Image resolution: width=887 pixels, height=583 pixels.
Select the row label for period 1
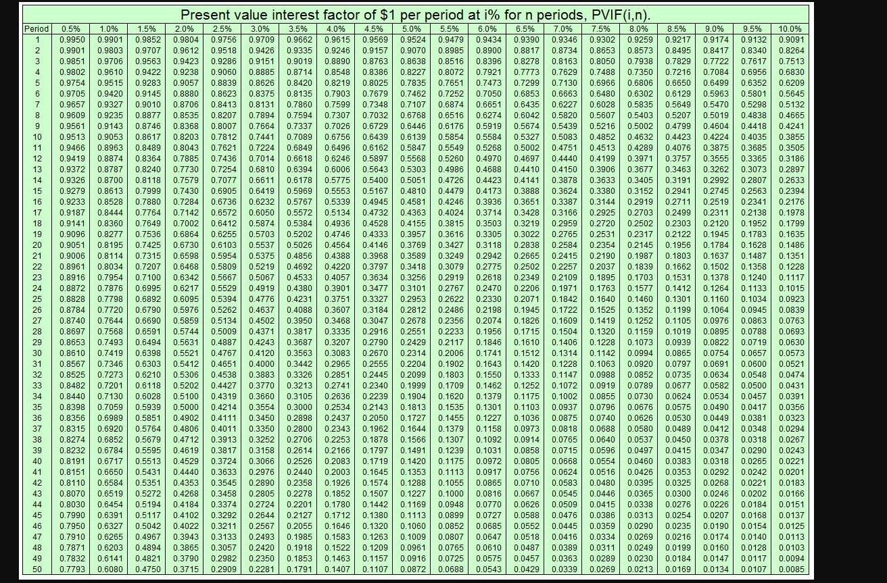(x=36, y=39)
